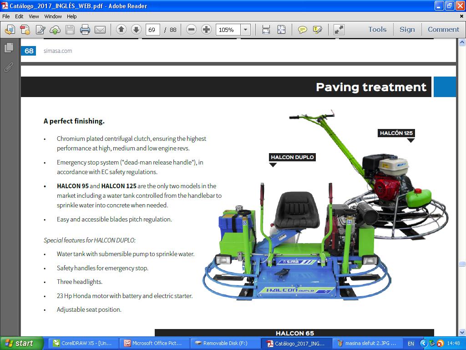Zoom out with the minus button
The width and height of the screenshot is (466, 350).
click(192, 30)
